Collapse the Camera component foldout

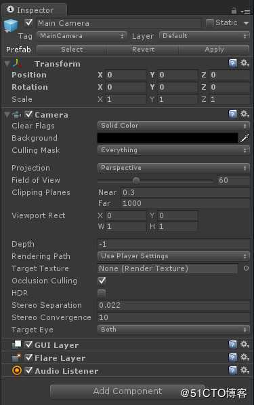(x=7, y=114)
